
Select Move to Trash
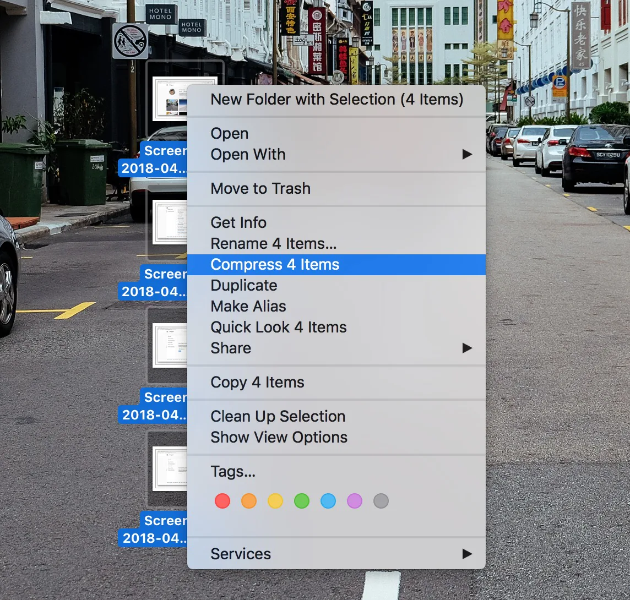click(336, 188)
